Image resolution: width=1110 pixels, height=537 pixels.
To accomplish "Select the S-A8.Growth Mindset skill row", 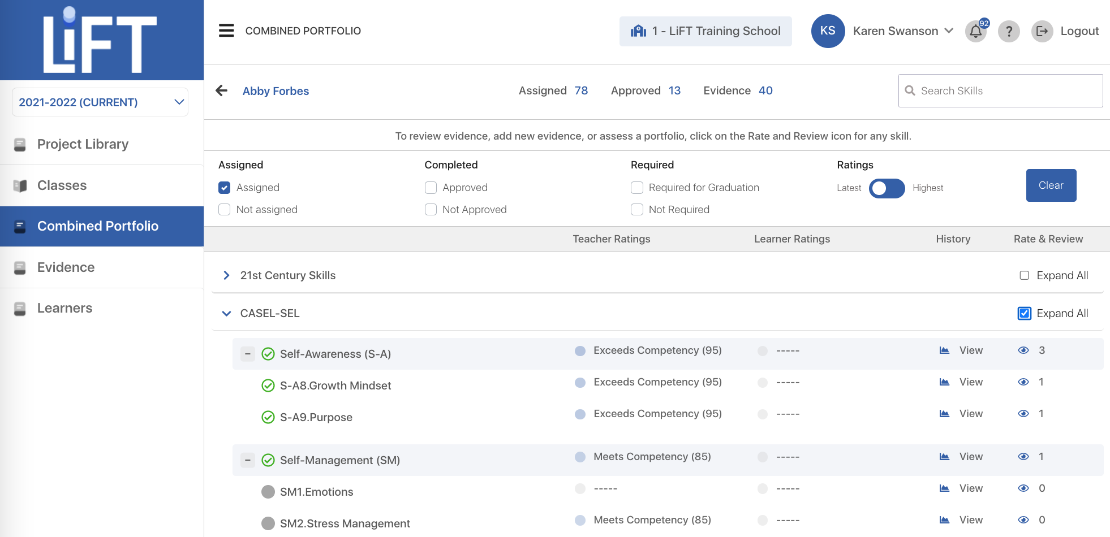I will (668, 386).
